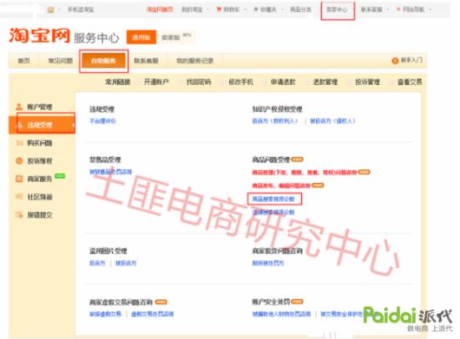Viewport: 460px width, 339px height.
Task: Open 新手入门 link on nav bar
Action: (x=411, y=60)
